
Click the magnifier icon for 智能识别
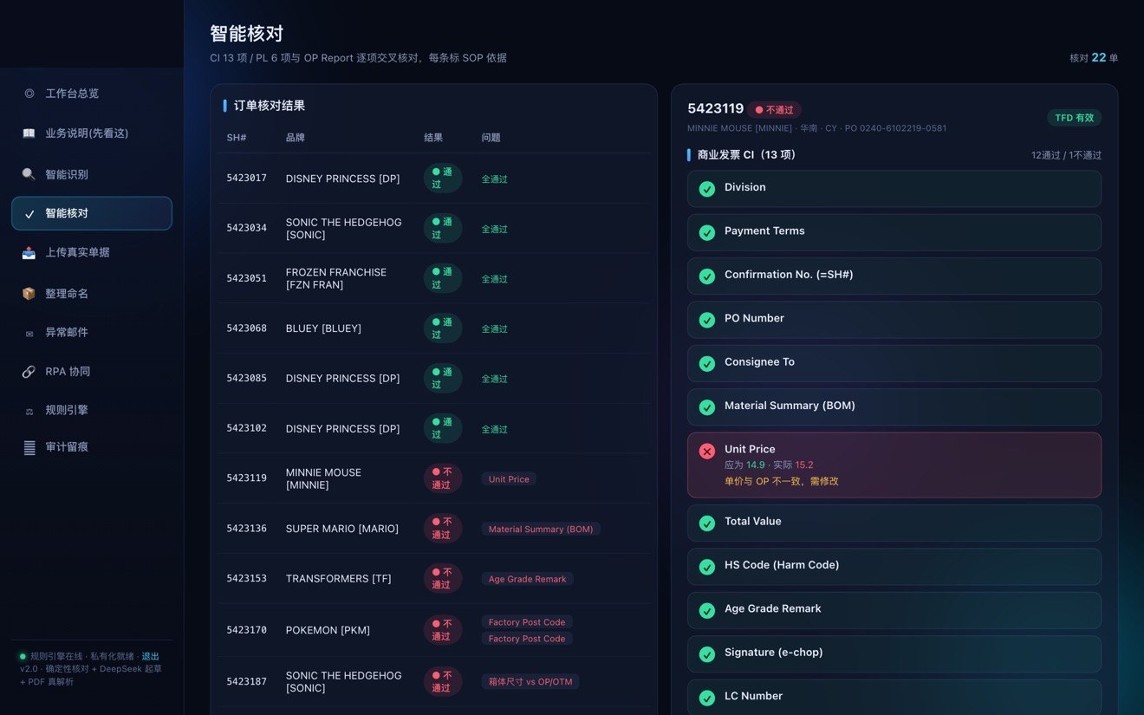point(29,174)
